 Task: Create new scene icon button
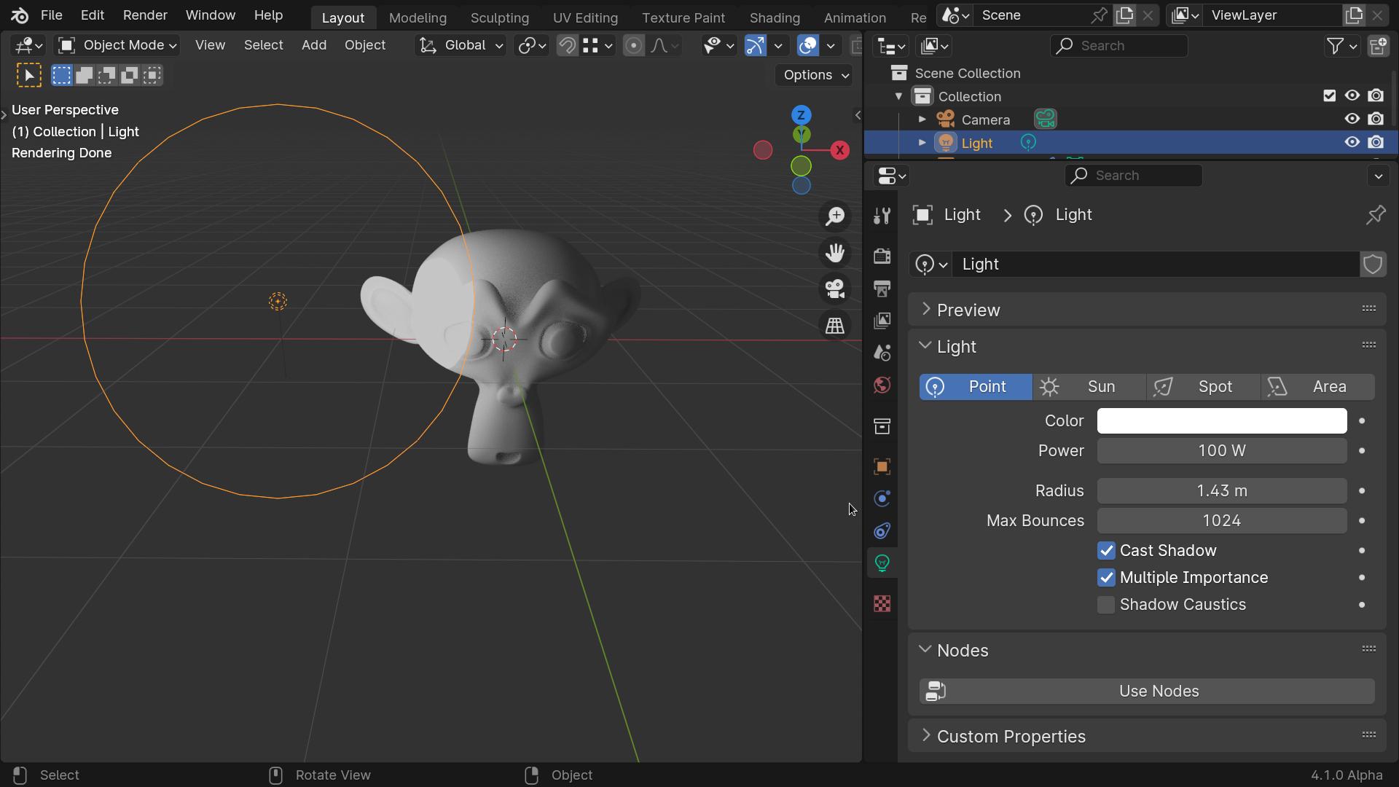point(1124,15)
